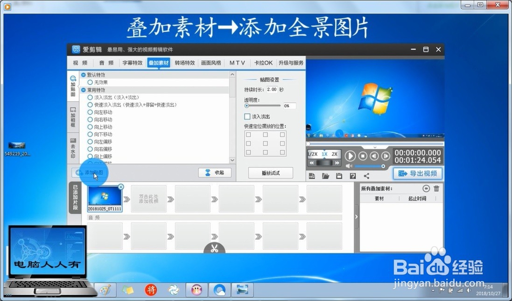Open the 去水印 sidebar panel
The height and width of the screenshot is (301, 512).
point(73,148)
